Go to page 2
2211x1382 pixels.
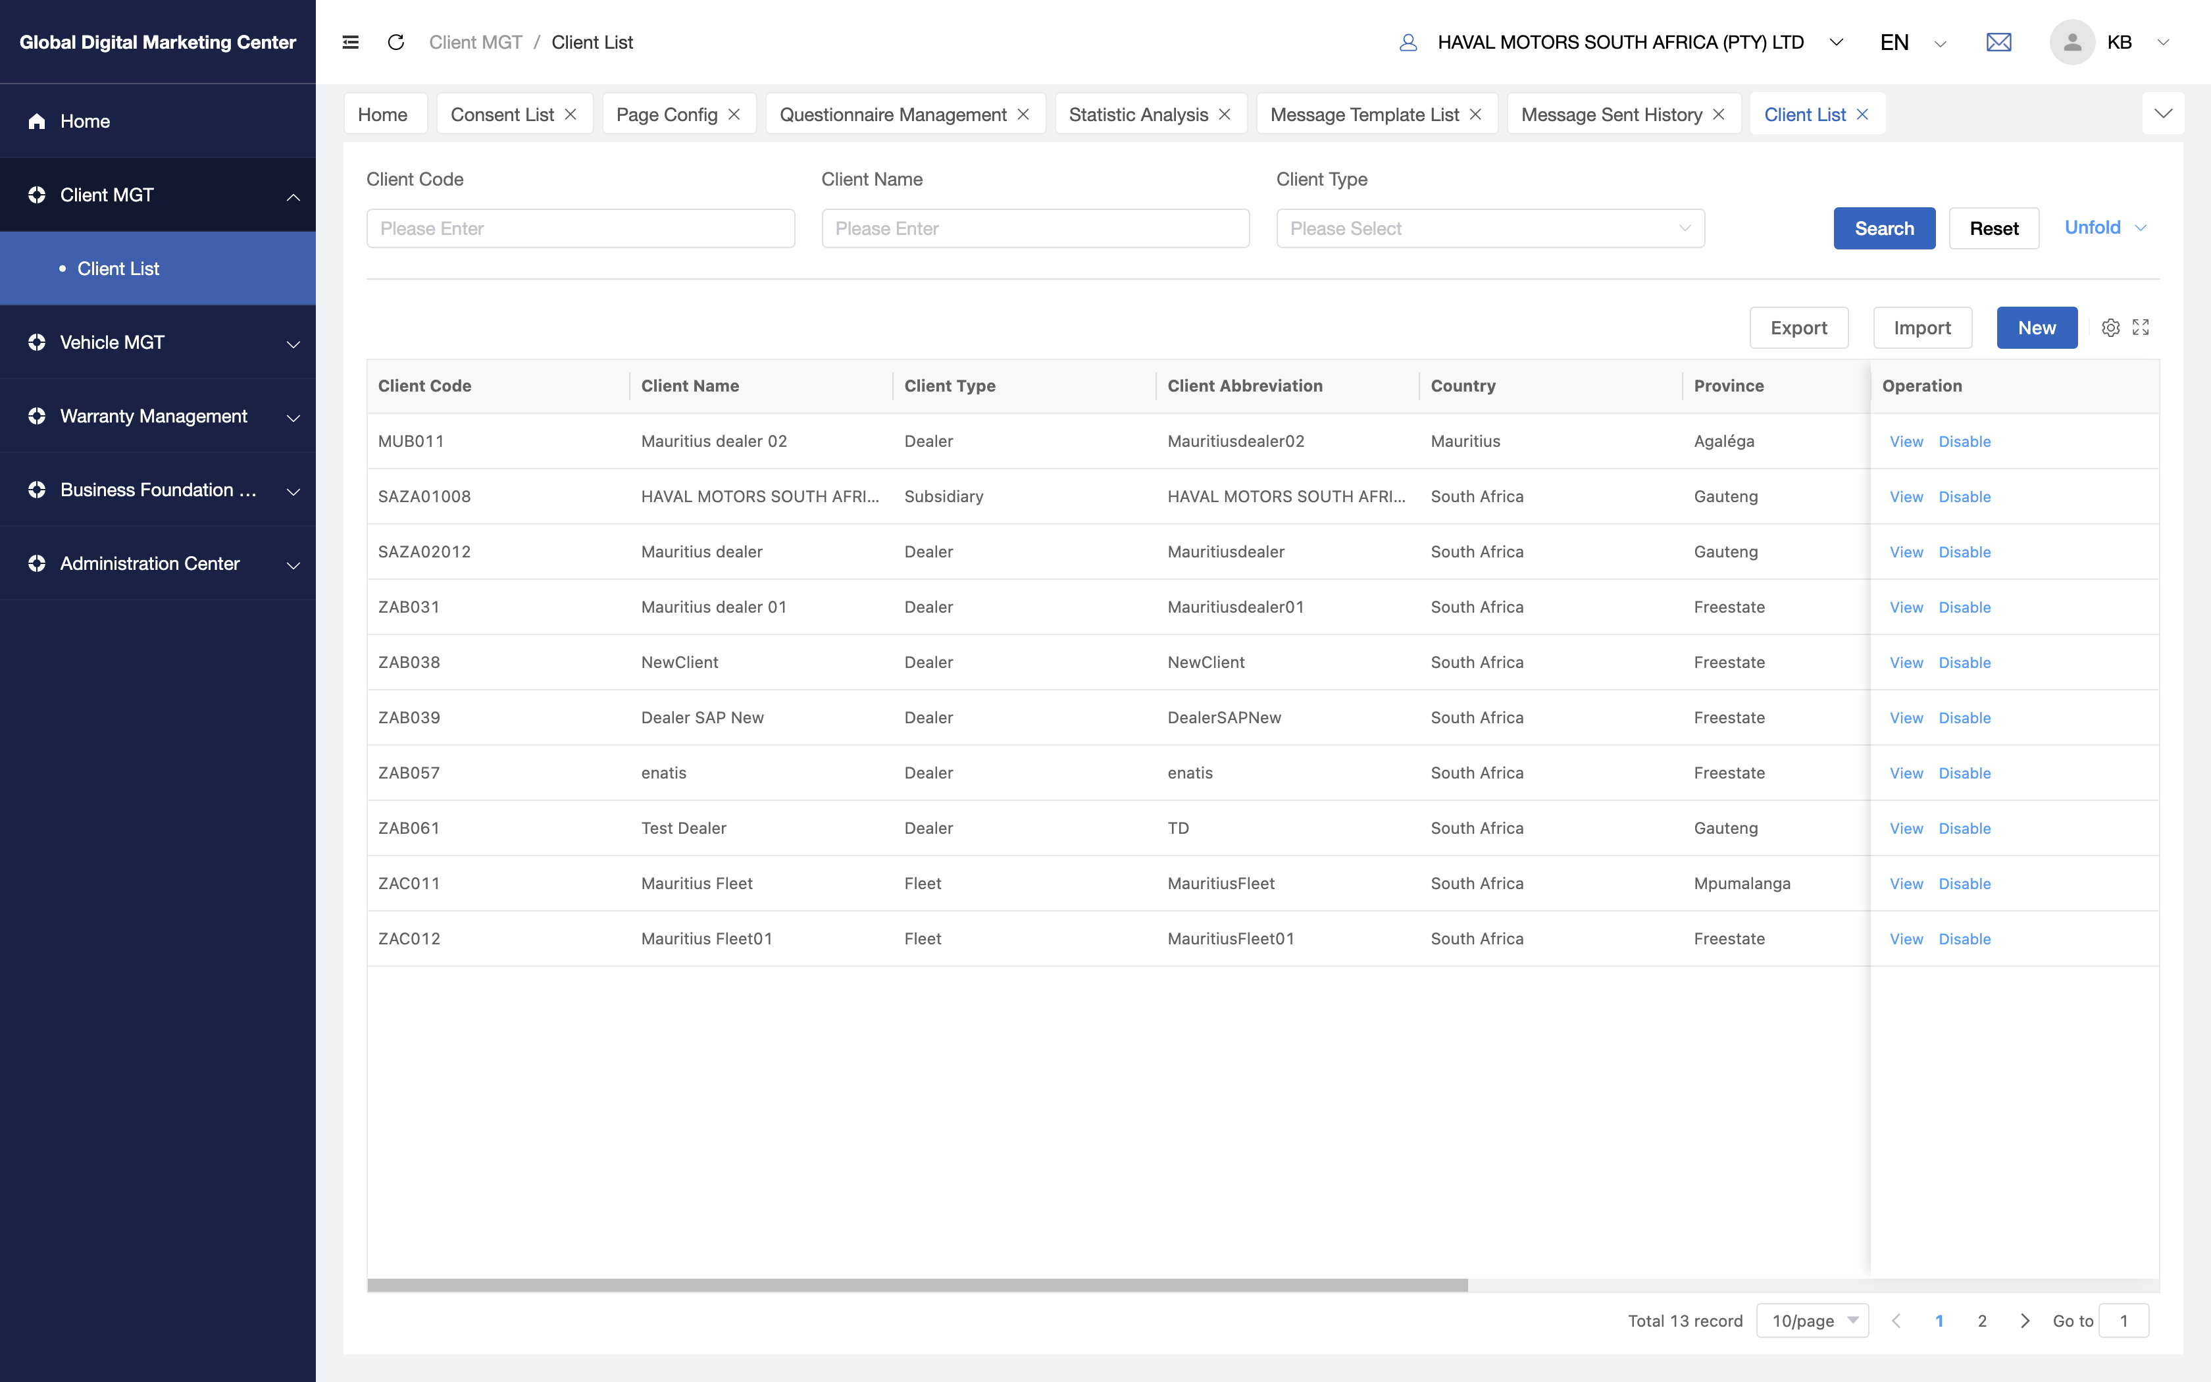click(1982, 1321)
